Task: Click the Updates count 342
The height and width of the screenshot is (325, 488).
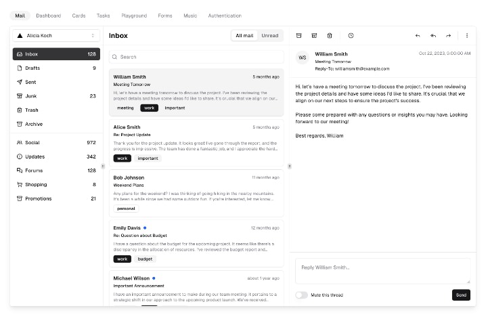Action: [x=91, y=156]
